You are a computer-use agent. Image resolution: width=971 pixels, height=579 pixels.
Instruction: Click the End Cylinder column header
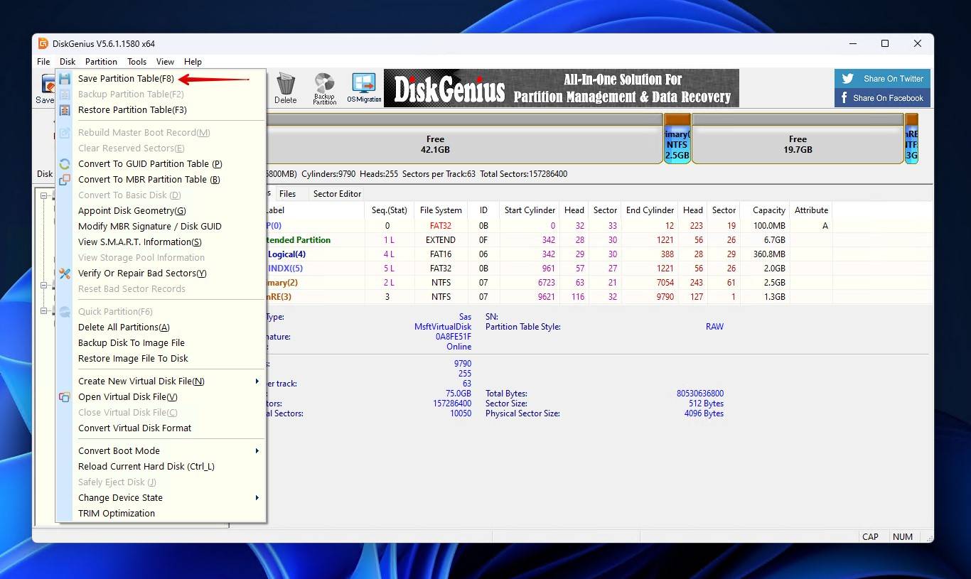click(650, 210)
